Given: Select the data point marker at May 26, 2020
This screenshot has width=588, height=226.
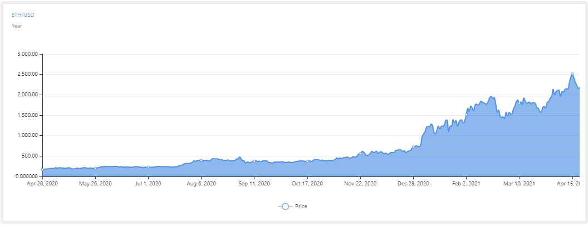Looking at the screenshot, I should point(95,168).
